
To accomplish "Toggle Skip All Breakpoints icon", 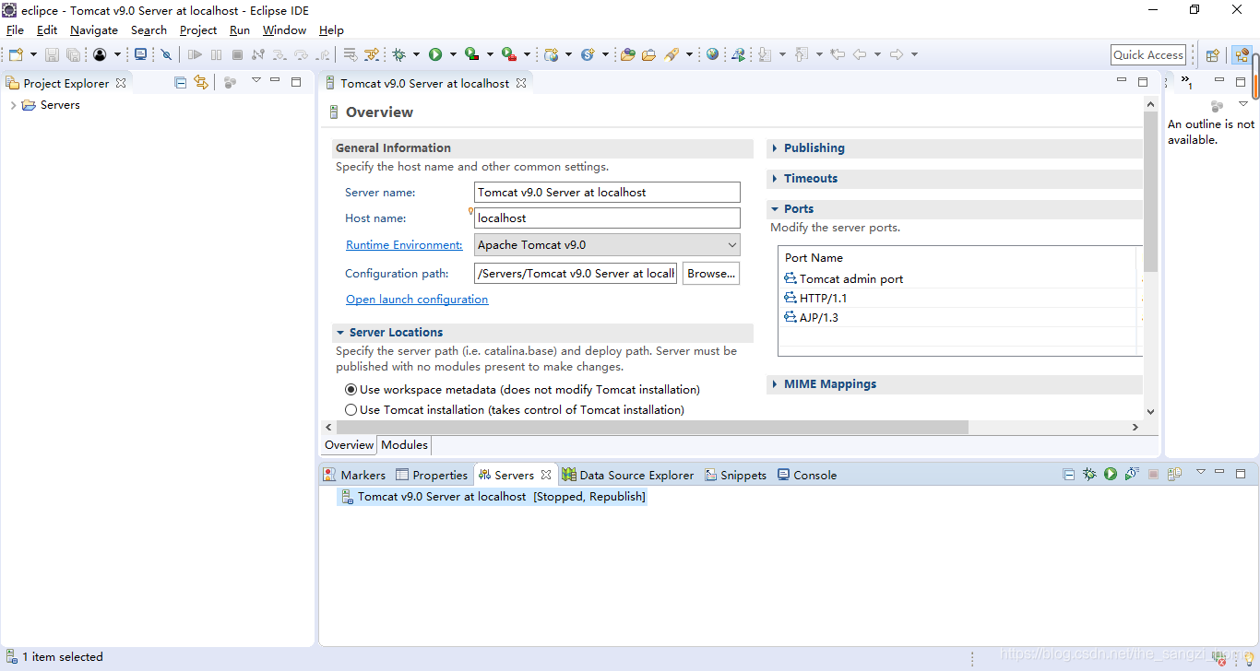I will tap(166, 54).
